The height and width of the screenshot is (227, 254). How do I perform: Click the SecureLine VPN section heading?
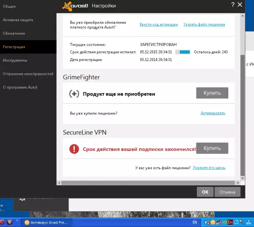point(84,132)
